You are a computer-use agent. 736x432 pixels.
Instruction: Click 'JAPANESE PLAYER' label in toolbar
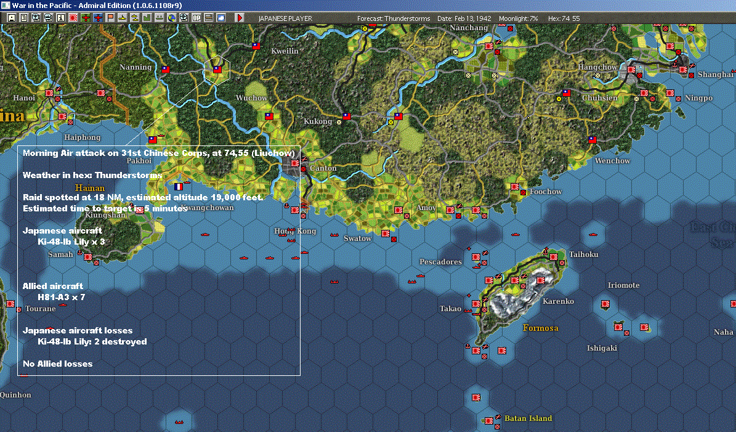[x=285, y=18]
